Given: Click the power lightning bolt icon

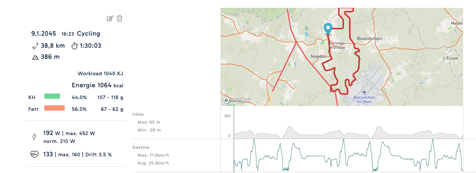Looking at the screenshot, I should [34, 137].
